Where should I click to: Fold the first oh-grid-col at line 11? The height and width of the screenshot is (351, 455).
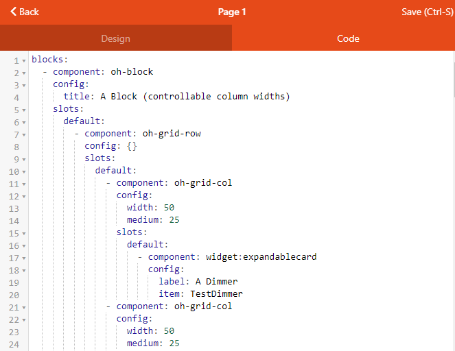pyautogui.click(x=25, y=184)
